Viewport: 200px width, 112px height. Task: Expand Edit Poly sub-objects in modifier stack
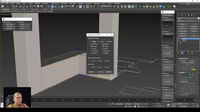180,39
